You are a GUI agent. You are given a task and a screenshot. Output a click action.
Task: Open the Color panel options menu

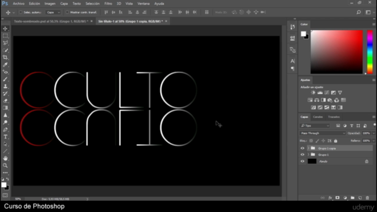373,24
